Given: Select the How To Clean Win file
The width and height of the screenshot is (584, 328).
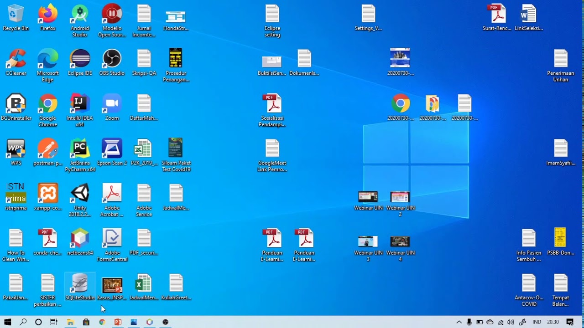Looking at the screenshot, I should coord(16,246).
